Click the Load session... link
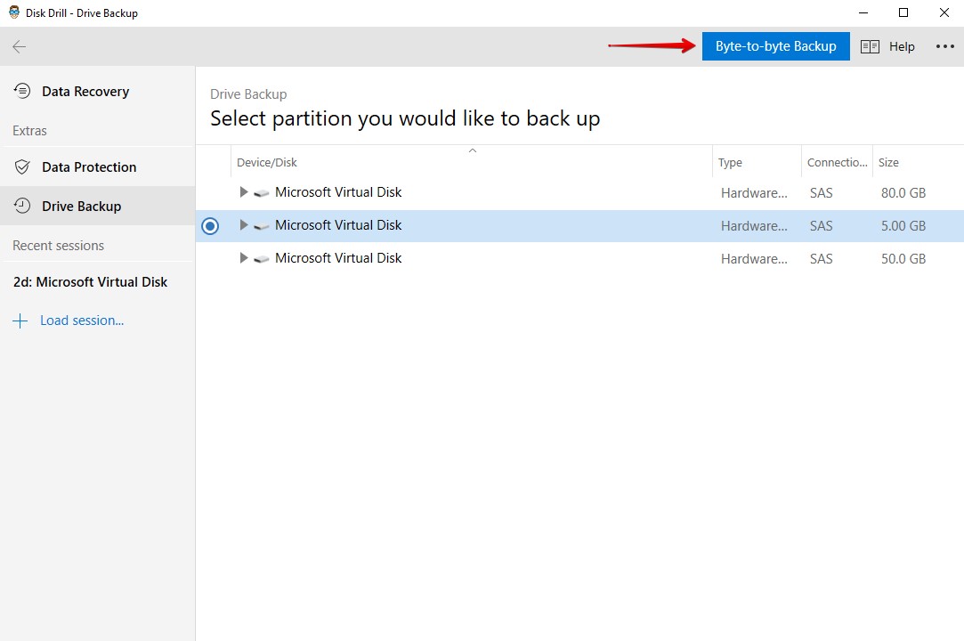Viewport: 964px width, 641px height. [82, 320]
